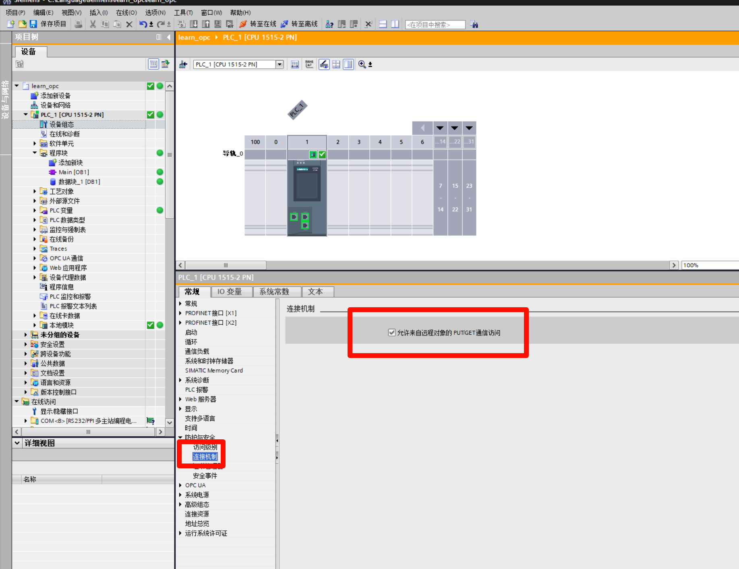This screenshot has width=739, height=569.
Task: Select 设备组态 in project tree
Action: [x=62, y=124]
